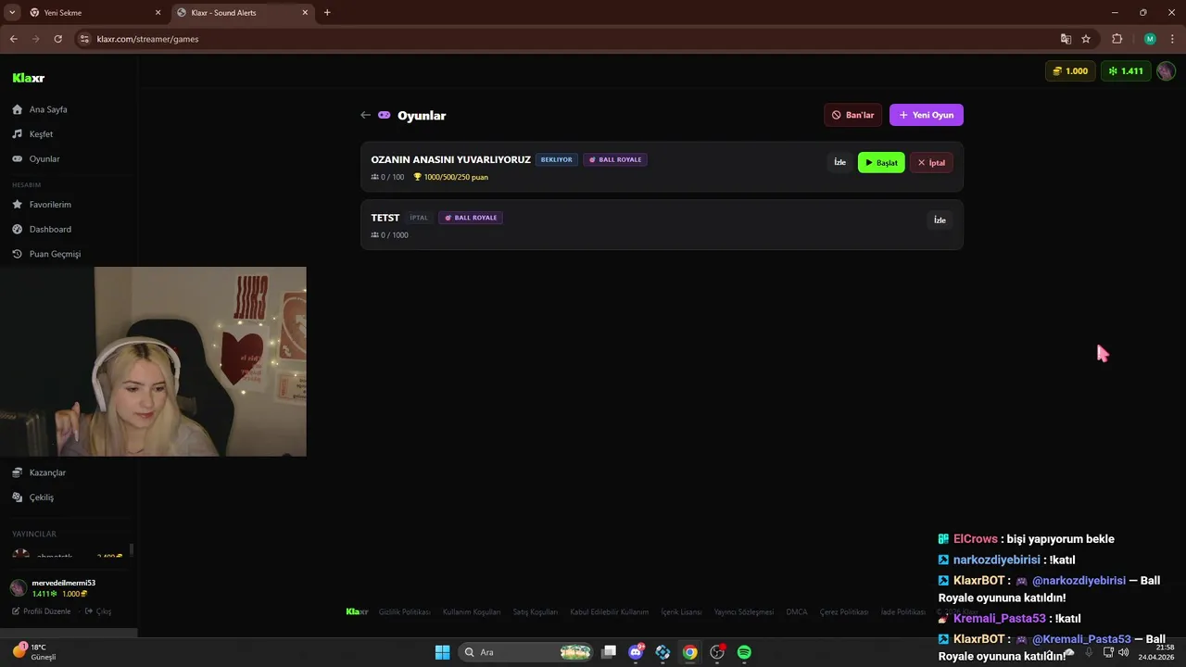This screenshot has height=667, width=1186.
Task: Click the browser back arrow
Action: click(13, 39)
